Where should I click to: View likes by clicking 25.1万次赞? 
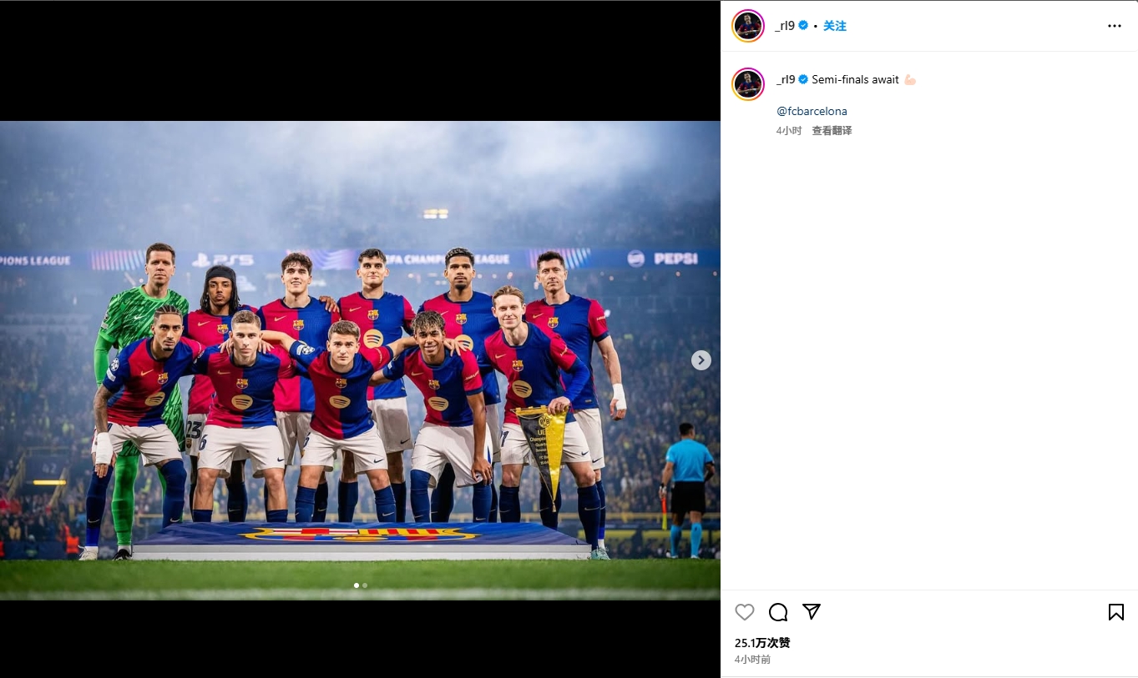click(762, 643)
